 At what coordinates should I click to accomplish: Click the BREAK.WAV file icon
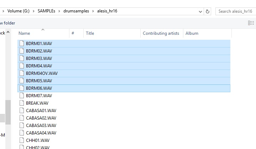click(x=22, y=103)
